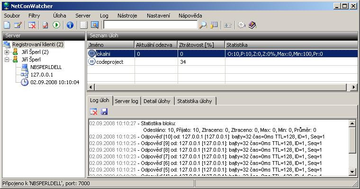Click the Statistika bloku log line
Viewport: 360px width, 189px height.
[133, 123]
